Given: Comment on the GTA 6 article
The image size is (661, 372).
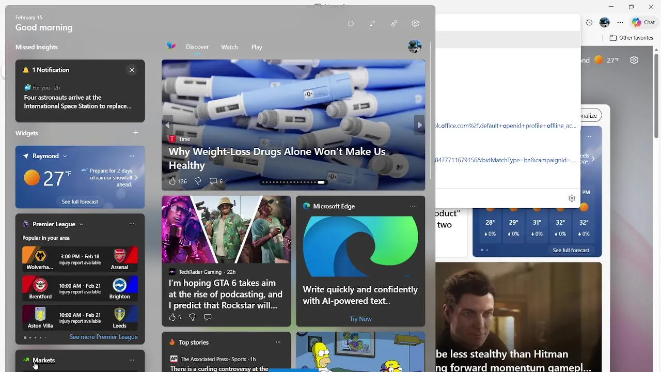Looking at the screenshot, I should point(208,317).
